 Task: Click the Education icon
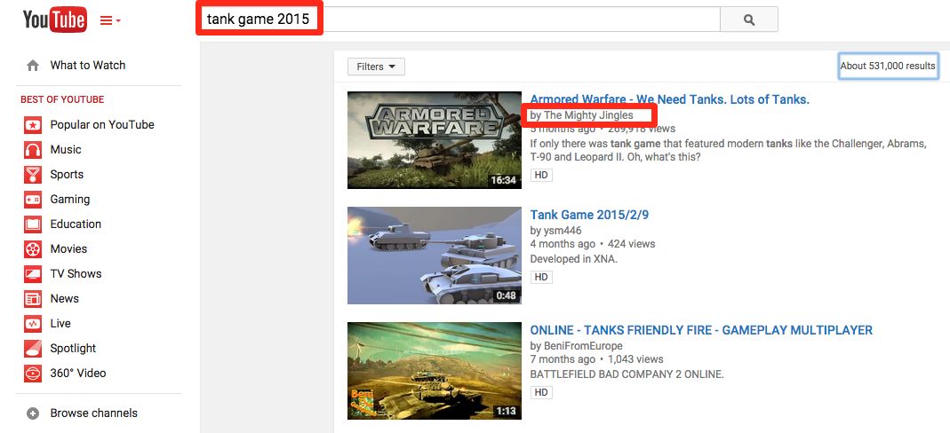33,224
